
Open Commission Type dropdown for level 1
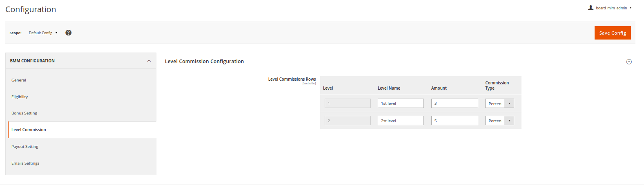(x=499, y=104)
